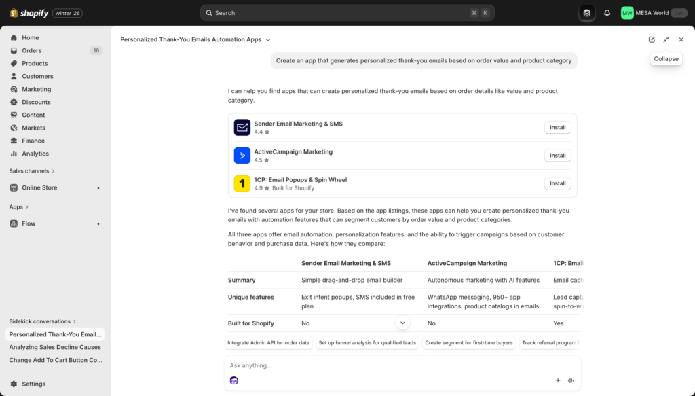Open store Settings via the gear icon

pyautogui.click(x=30, y=384)
